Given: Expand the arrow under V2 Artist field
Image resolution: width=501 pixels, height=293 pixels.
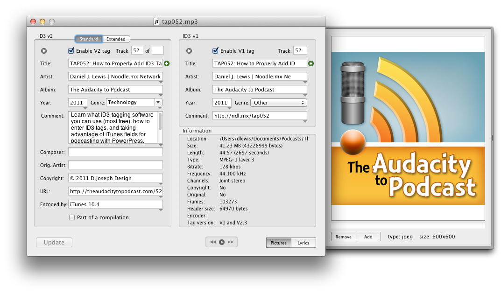Looking at the screenshot, I should tap(160, 82).
